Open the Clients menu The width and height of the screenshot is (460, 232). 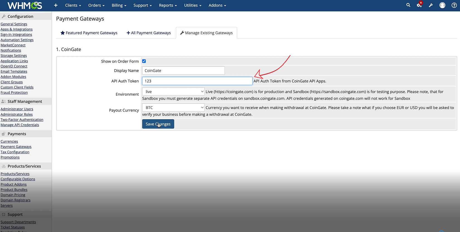tap(73, 5)
